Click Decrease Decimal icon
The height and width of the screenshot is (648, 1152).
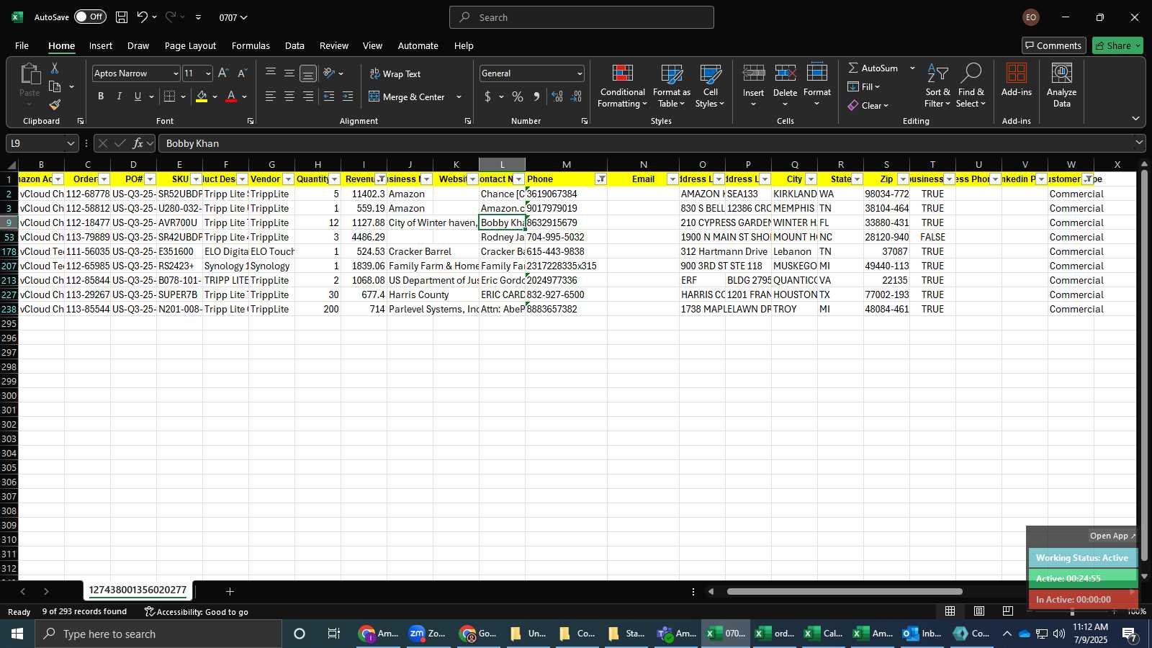(576, 96)
